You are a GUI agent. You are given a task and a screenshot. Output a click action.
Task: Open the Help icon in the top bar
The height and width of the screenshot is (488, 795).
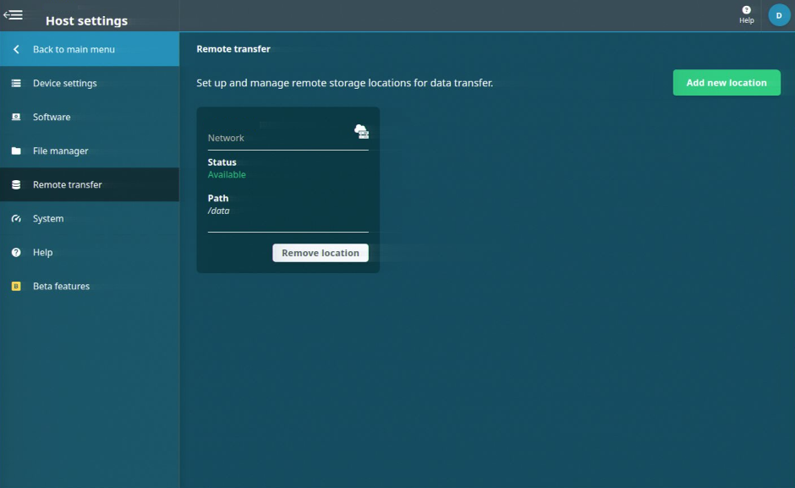[x=745, y=14]
